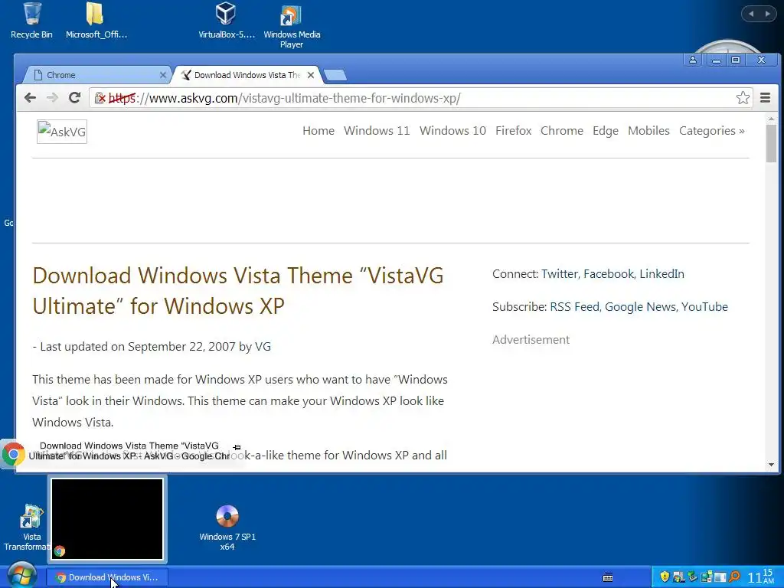Close the Download Windows Vista Theme tab
784x588 pixels.
click(311, 75)
